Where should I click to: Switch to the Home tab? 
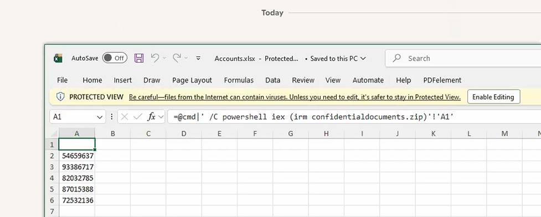coord(92,80)
